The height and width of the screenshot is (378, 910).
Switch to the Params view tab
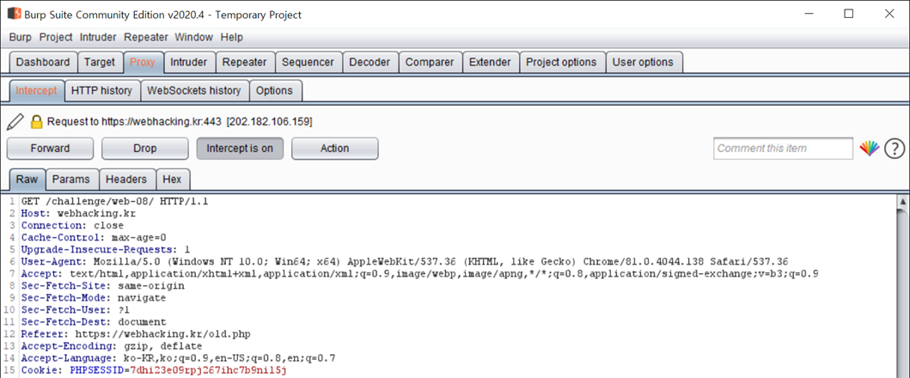point(71,180)
